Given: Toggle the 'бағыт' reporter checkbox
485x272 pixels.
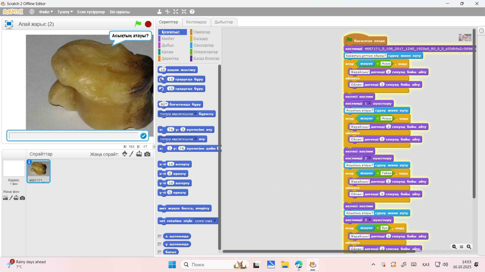Looking at the screenshot, I should [x=160, y=252].
